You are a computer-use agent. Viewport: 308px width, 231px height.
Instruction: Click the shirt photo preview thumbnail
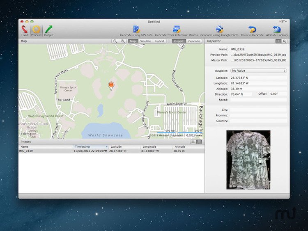click(x=248, y=160)
